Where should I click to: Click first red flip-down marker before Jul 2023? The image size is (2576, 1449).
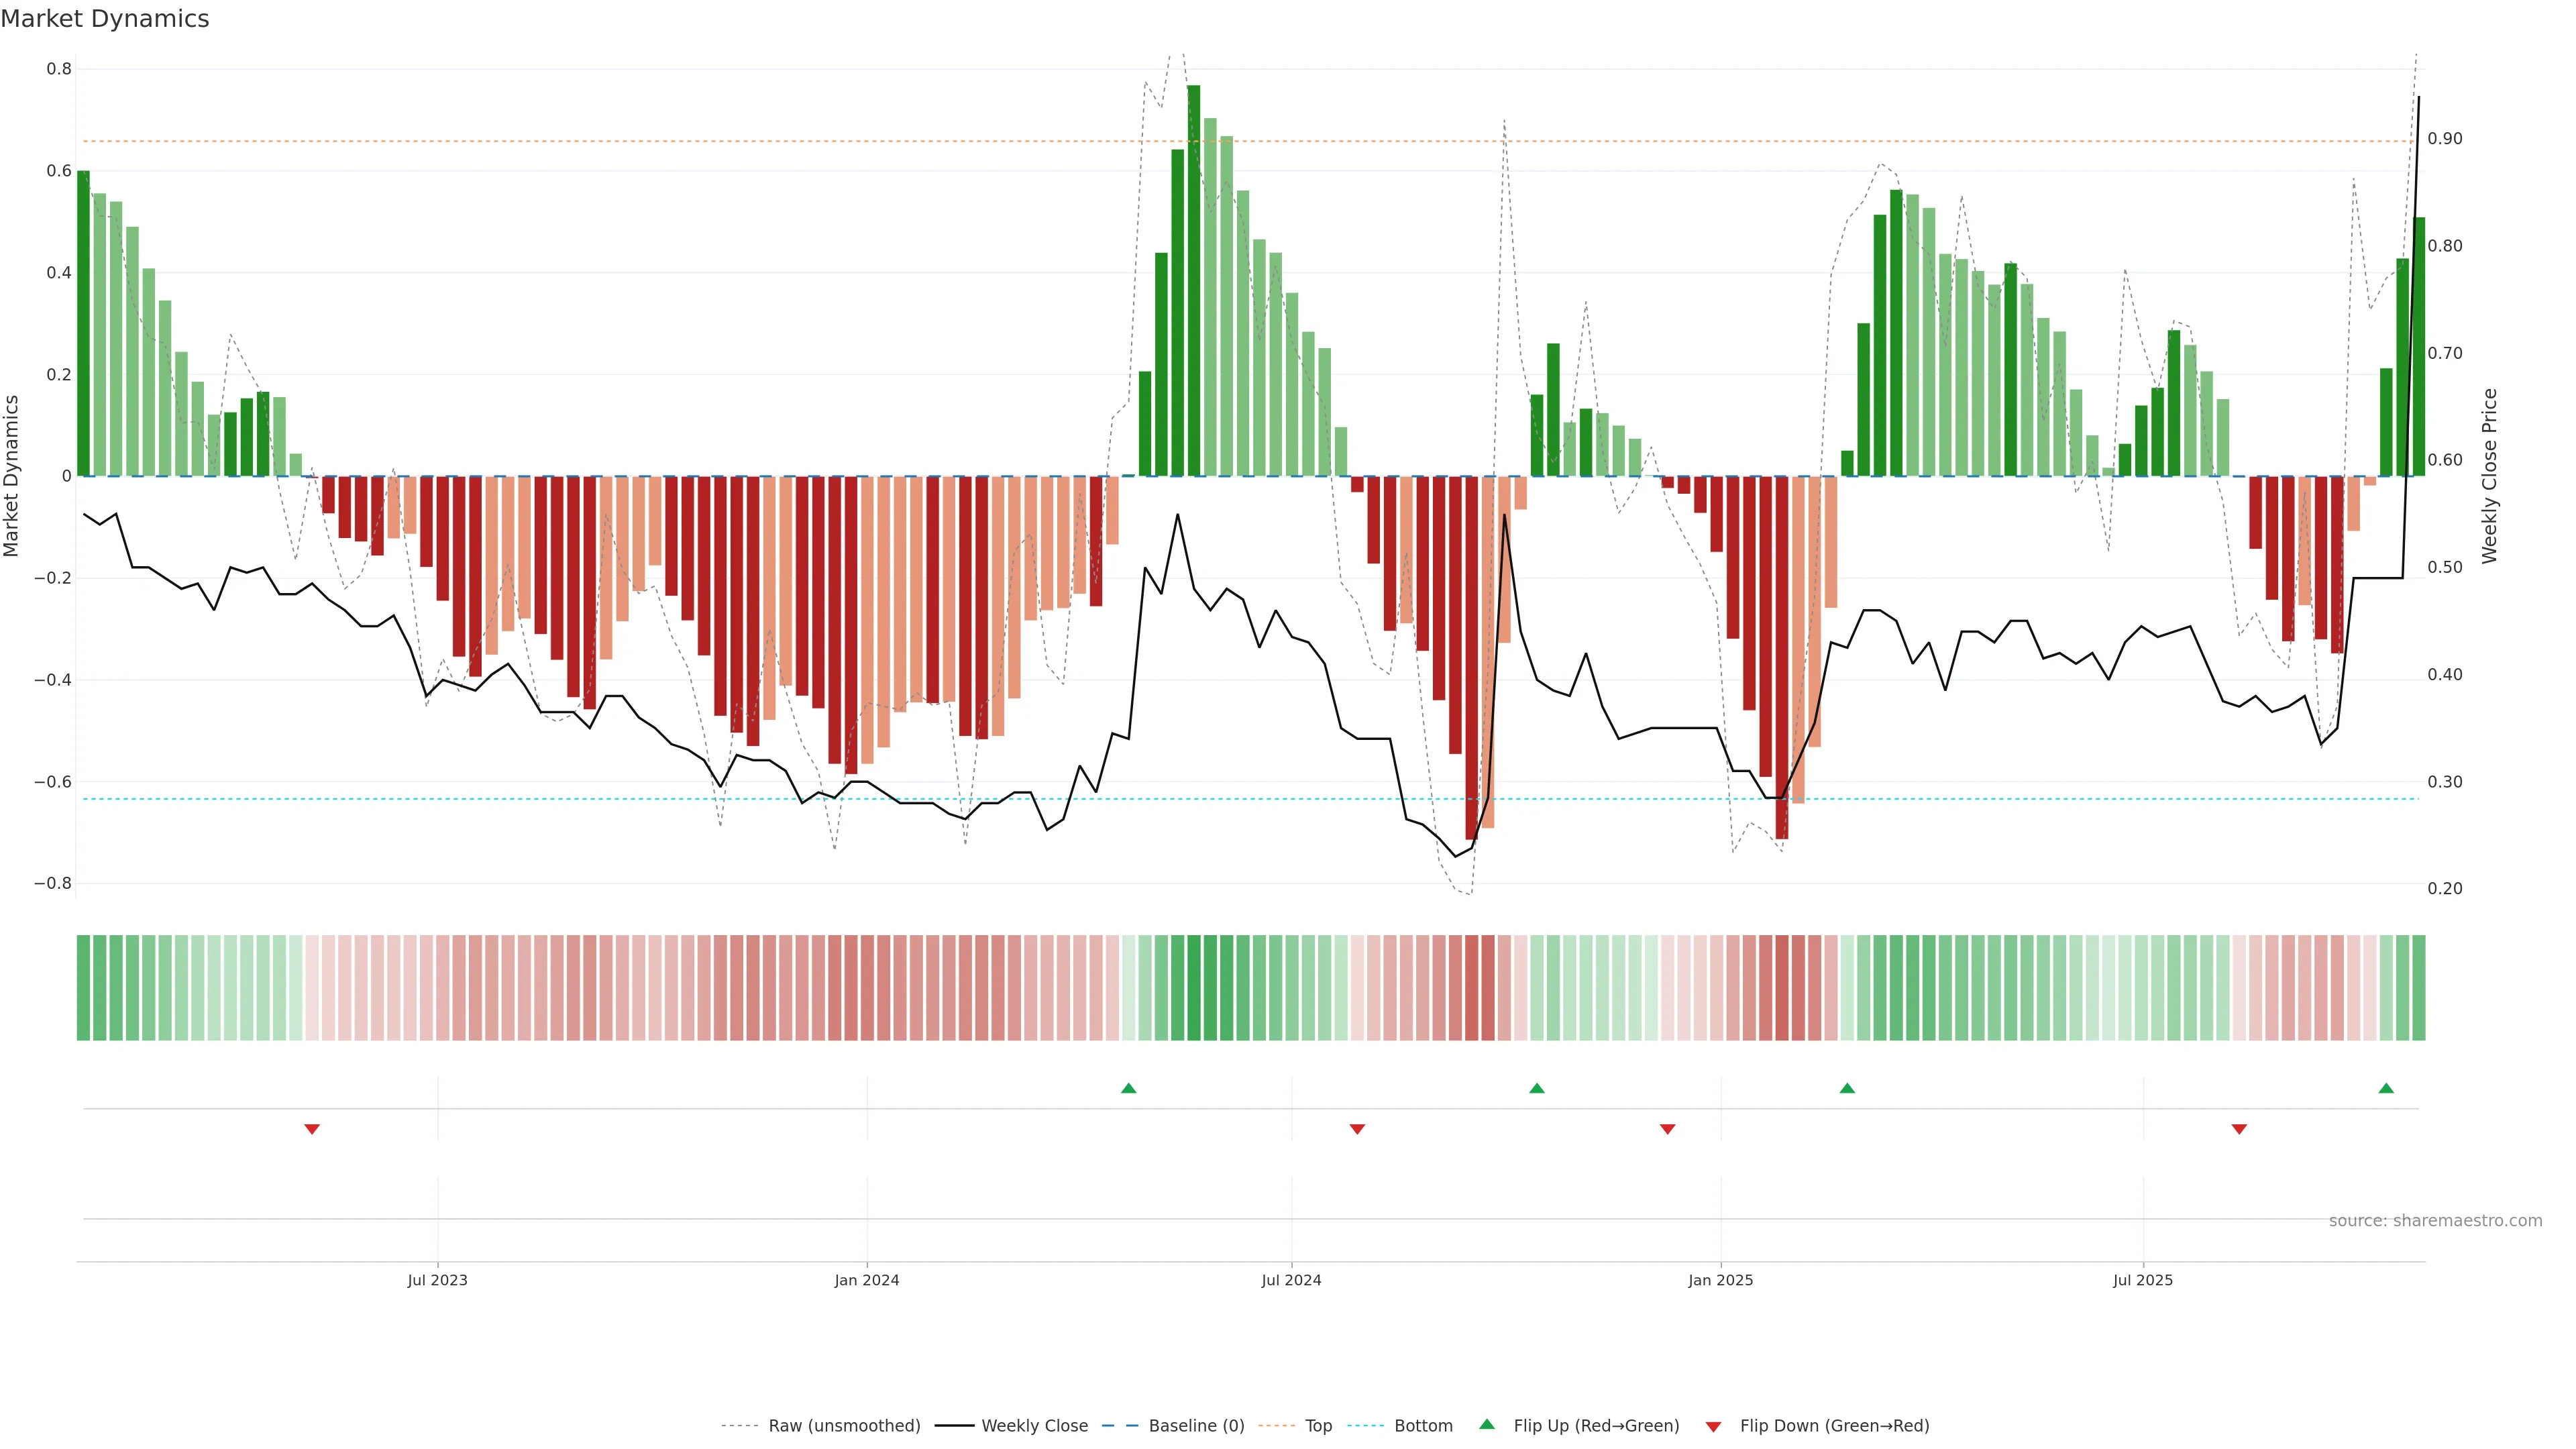tap(312, 1129)
